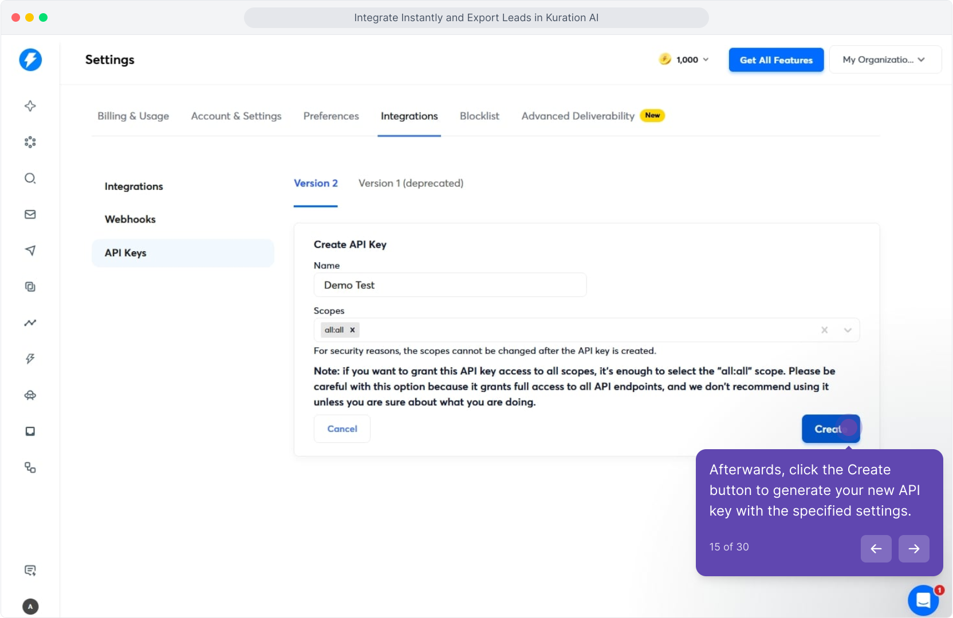
Task: Click the Create API Key heading
Action: coord(350,244)
